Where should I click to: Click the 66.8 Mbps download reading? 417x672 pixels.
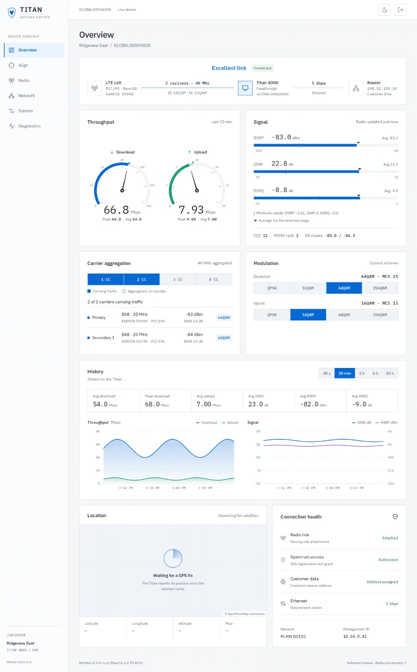coord(122,210)
